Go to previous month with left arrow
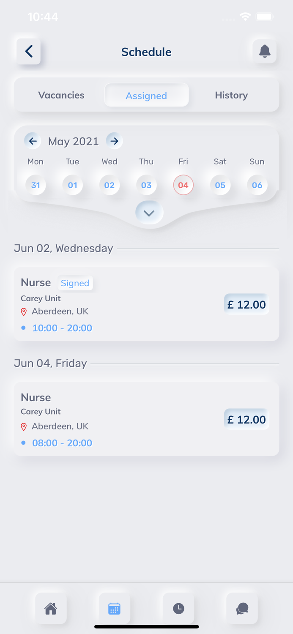 pyautogui.click(x=33, y=141)
